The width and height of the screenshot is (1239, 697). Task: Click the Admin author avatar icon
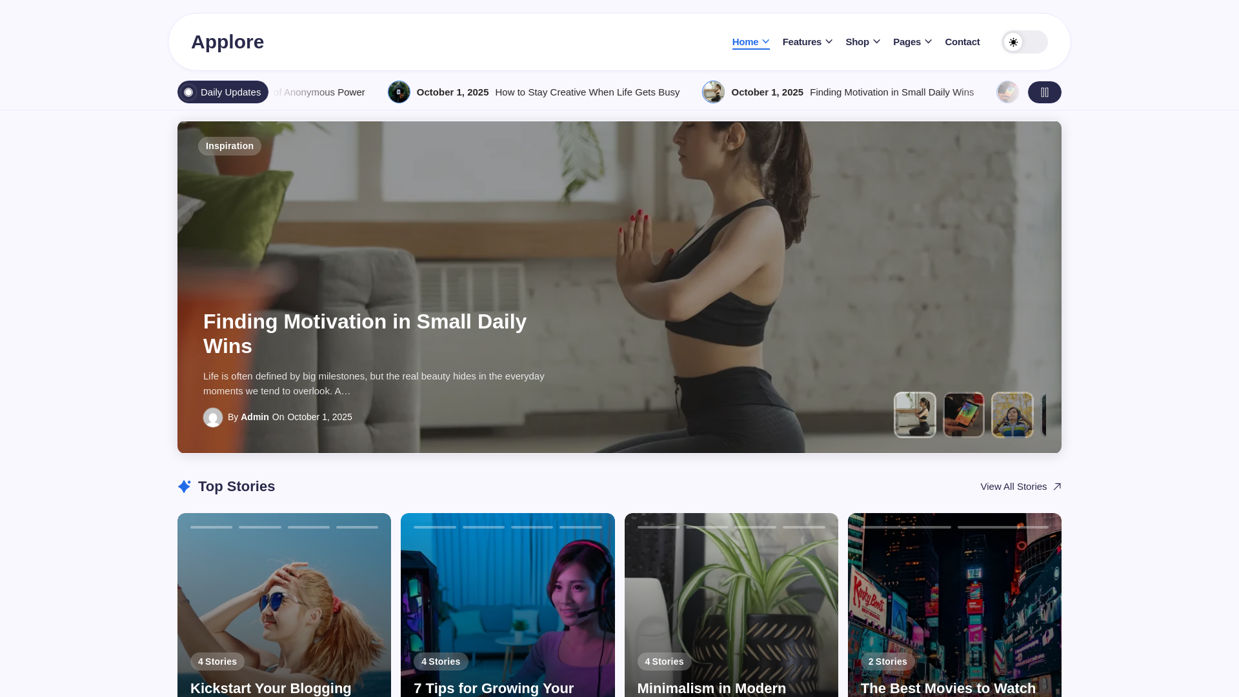(213, 418)
